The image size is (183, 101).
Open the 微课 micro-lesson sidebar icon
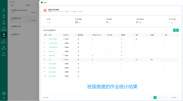coord(4,23)
